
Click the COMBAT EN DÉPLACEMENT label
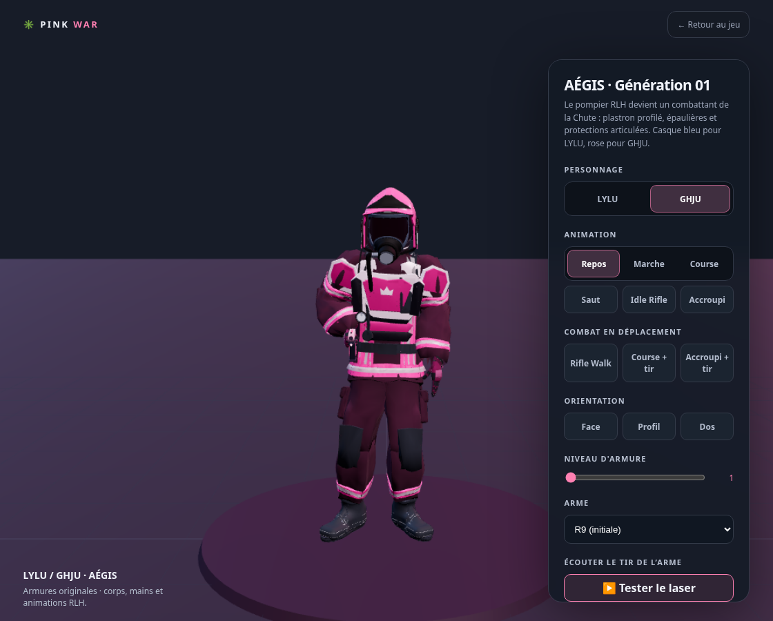[623, 332]
